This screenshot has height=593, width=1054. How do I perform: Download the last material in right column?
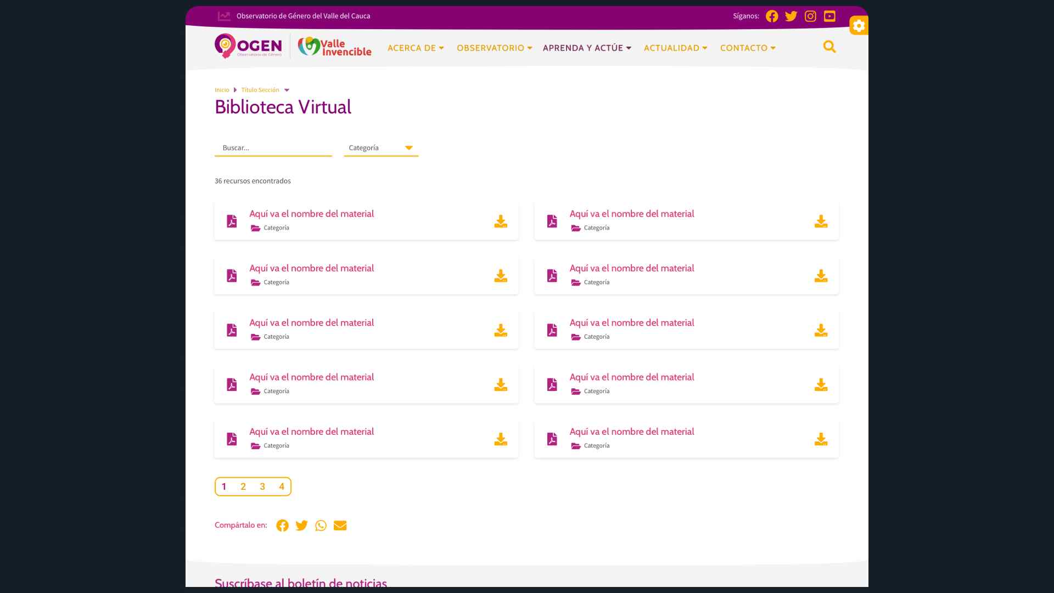point(821,439)
